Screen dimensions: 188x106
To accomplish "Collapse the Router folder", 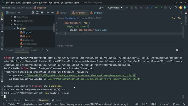I will [x=11, y=24].
